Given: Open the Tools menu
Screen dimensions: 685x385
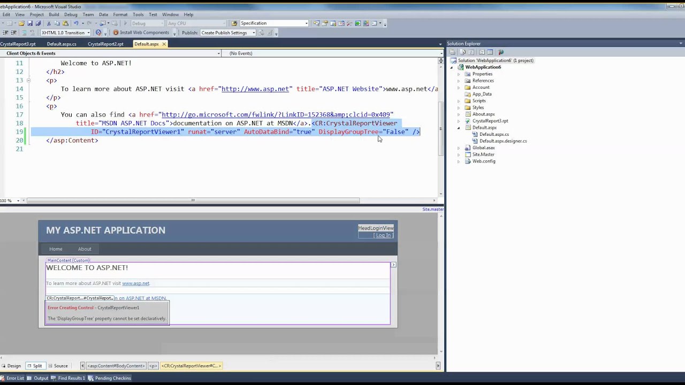Looking at the screenshot, I should 138,14.
